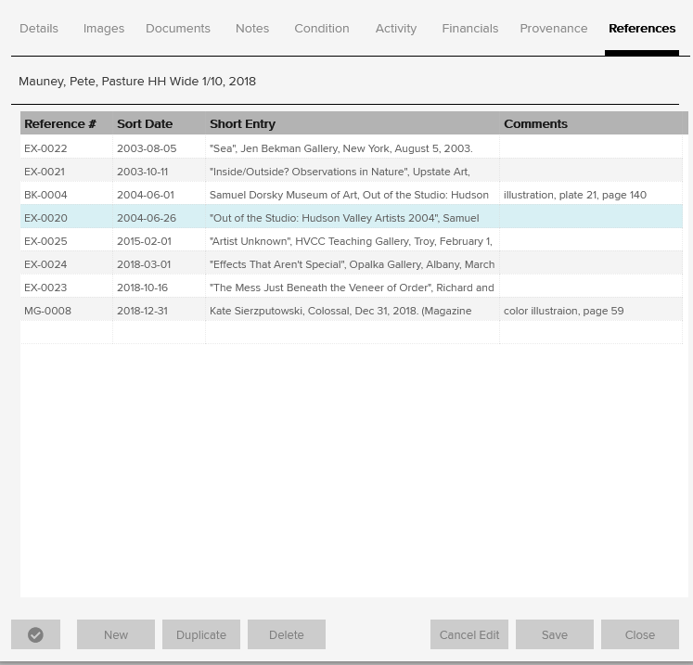Image resolution: width=693 pixels, height=665 pixels.
Task: Click sort date 2018-03-01
Action: [x=144, y=264]
